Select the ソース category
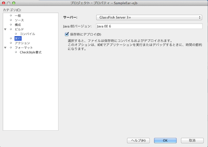The width and height of the screenshot is (208, 147). 19,20
